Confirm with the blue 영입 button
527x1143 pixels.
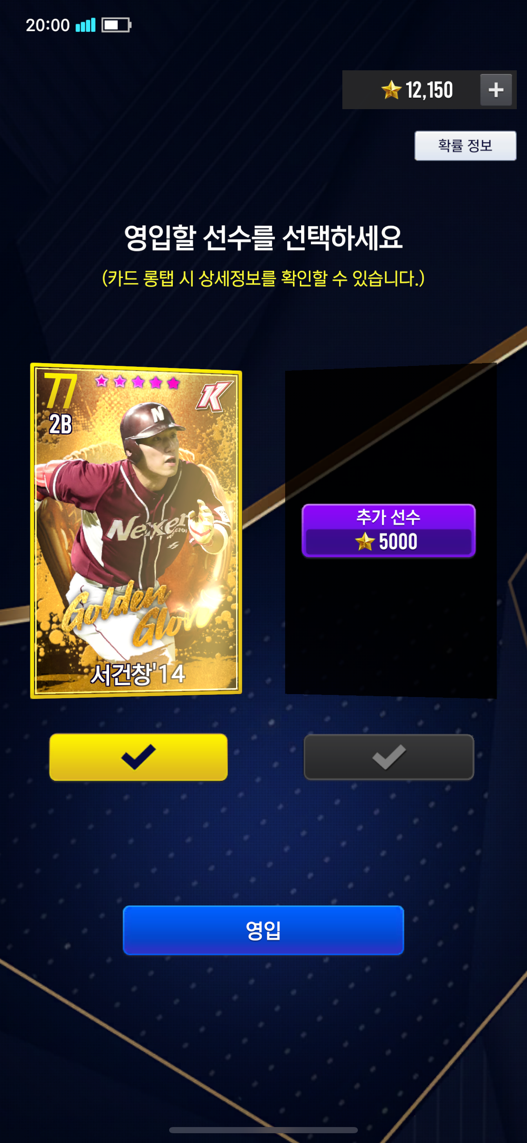[263, 930]
